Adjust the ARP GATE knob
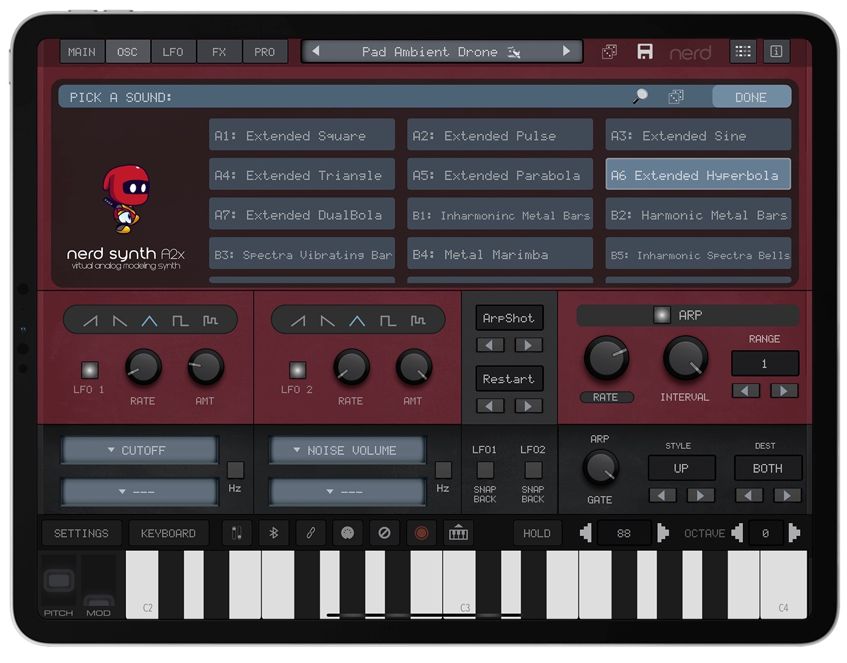The height and width of the screenshot is (663, 847). (x=601, y=468)
